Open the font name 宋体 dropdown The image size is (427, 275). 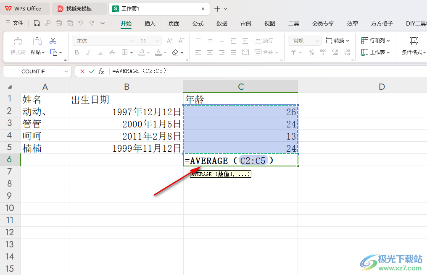point(132,41)
